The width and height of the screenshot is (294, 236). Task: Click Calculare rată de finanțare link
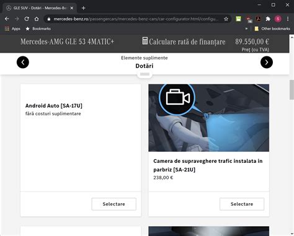click(x=187, y=42)
